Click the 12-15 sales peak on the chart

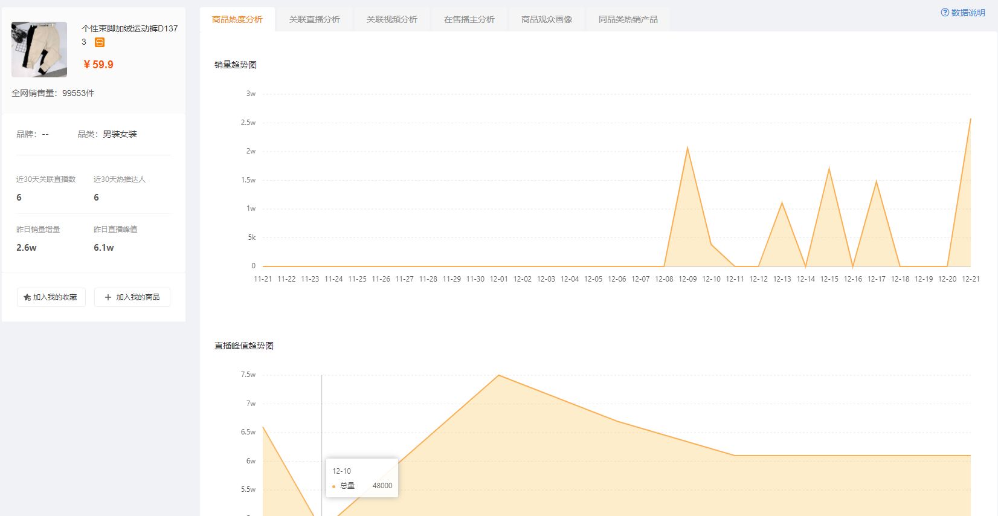click(829, 167)
